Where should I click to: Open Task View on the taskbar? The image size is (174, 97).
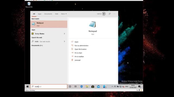(76, 86)
